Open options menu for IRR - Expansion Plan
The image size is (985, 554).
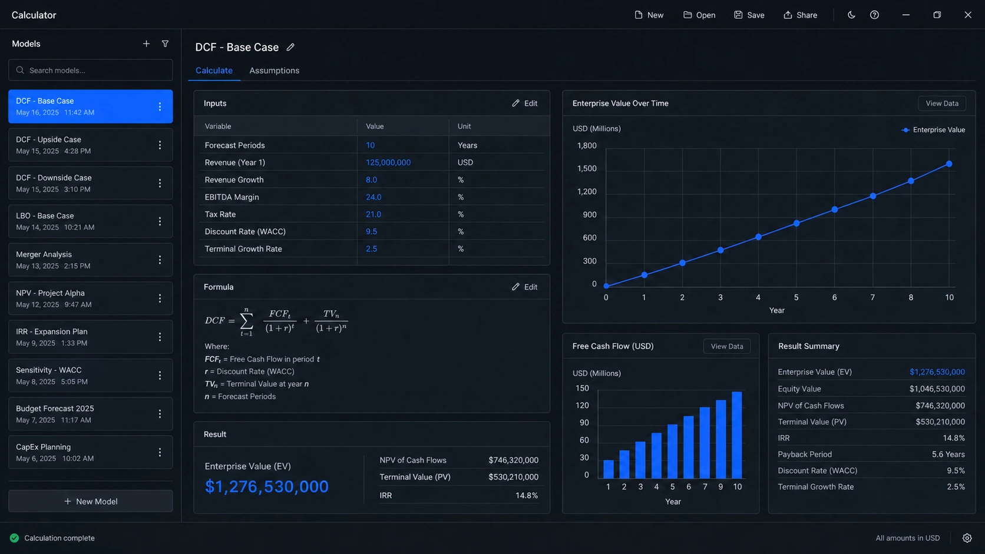[x=160, y=337]
